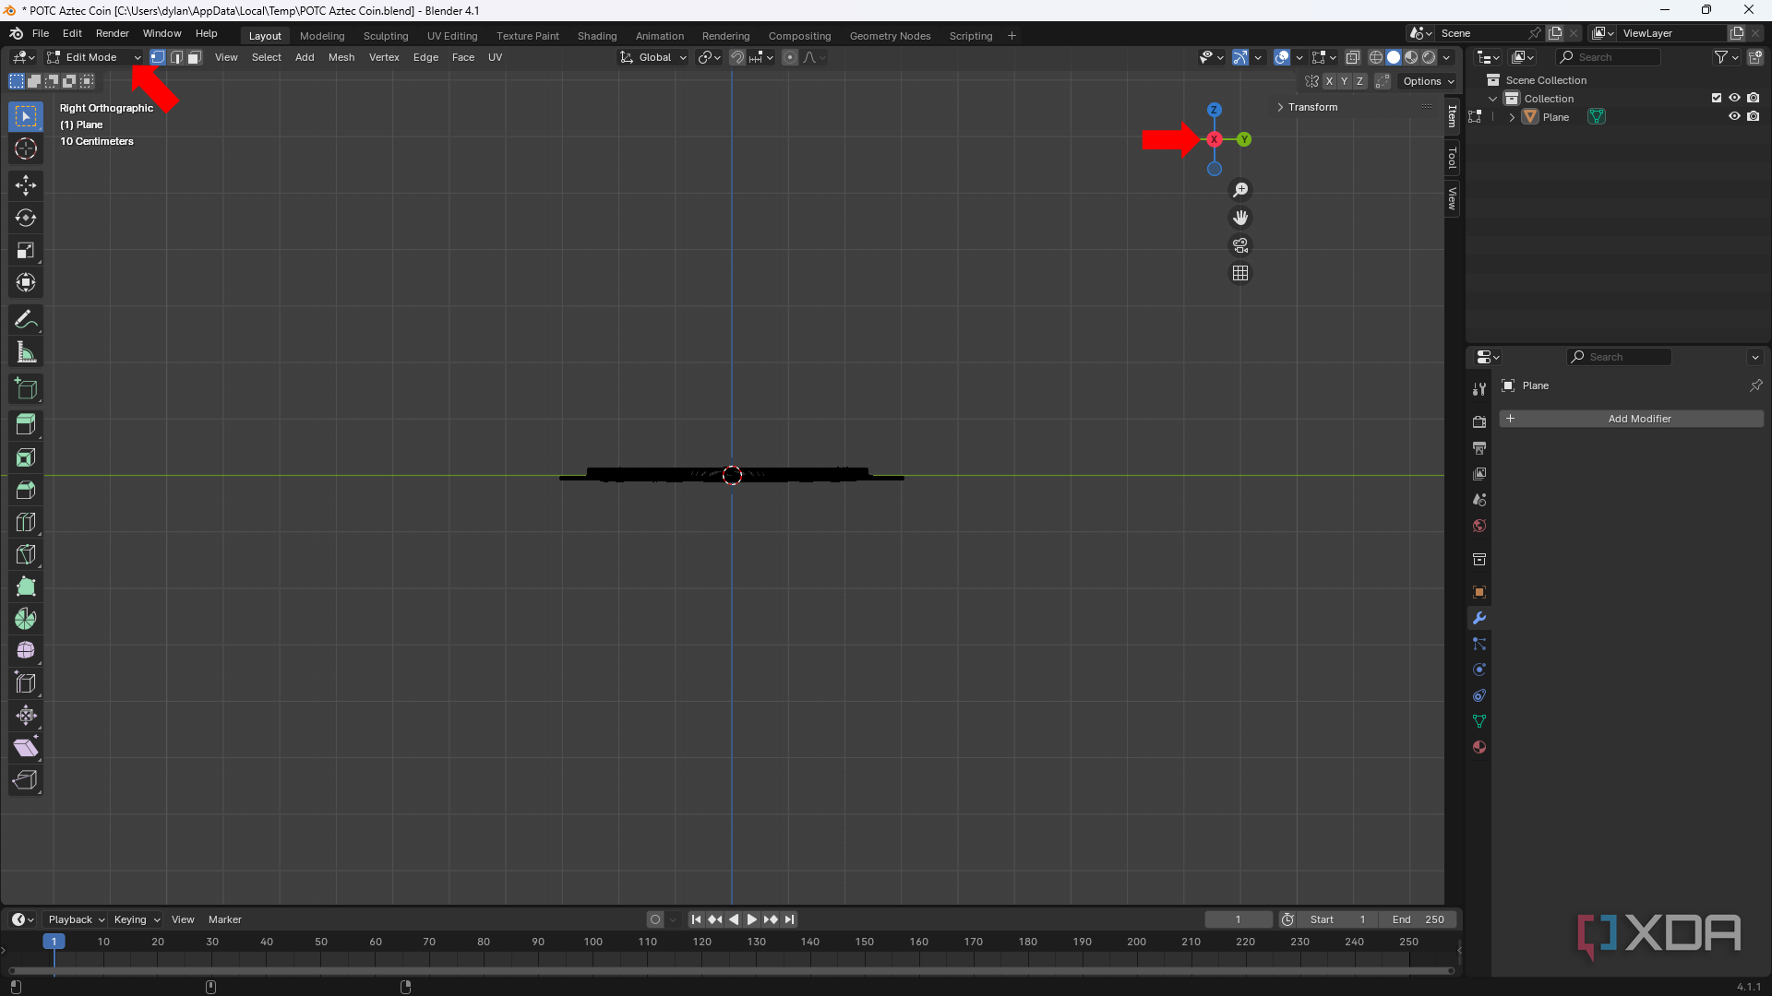Select the Rotate tool
Viewport: 1772px width, 996px height.
[x=26, y=218]
